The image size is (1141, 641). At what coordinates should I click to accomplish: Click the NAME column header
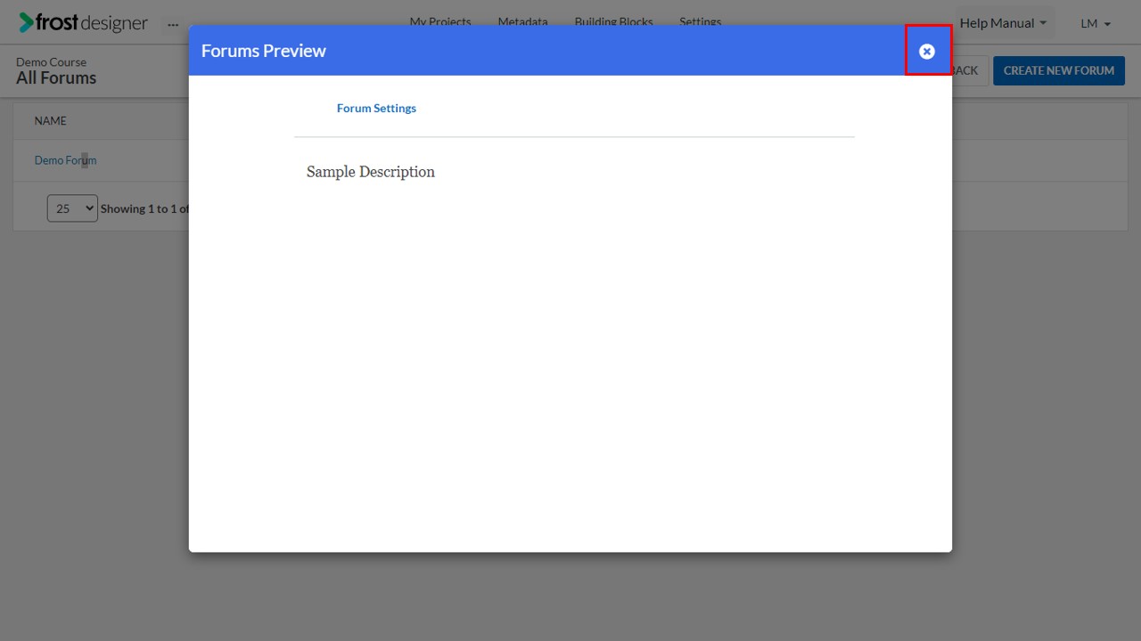[x=51, y=121]
